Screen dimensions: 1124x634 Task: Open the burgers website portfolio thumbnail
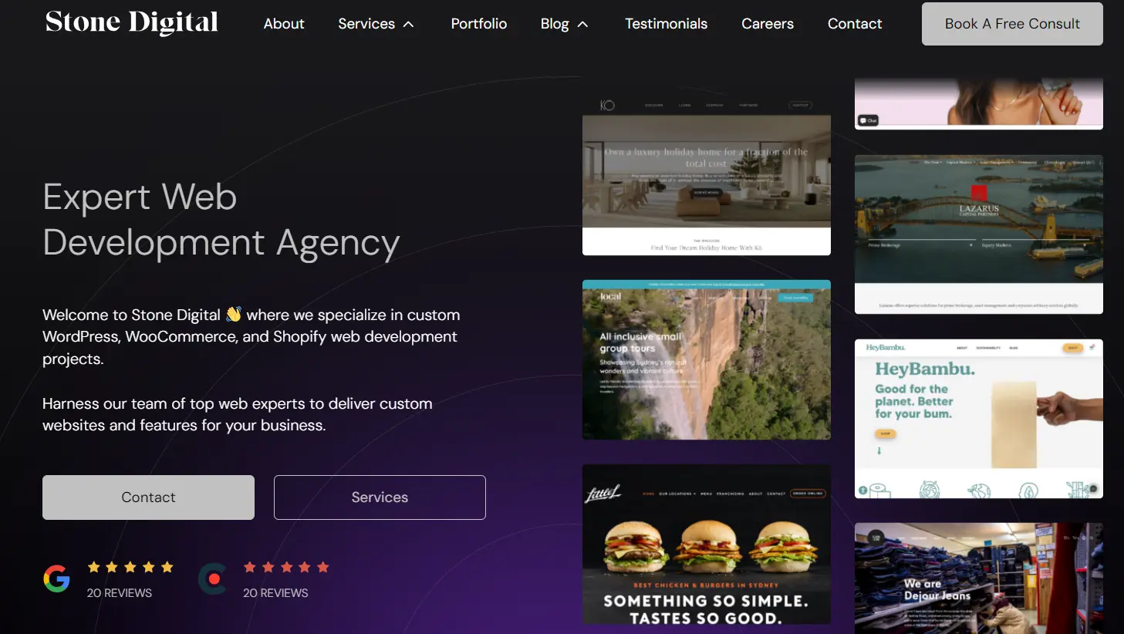(707, 545)
